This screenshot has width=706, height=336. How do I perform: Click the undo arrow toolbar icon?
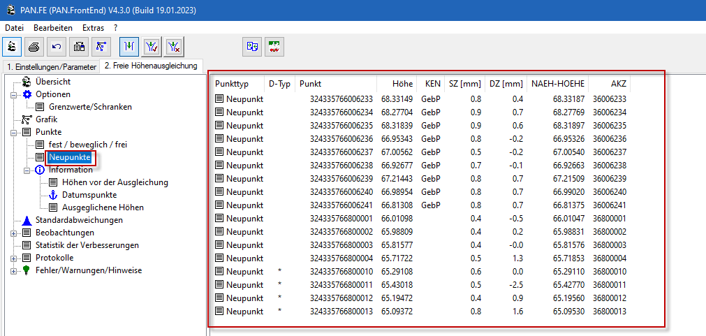pyautogui.click(x=57, y=47)
